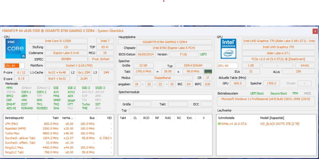This screenshot has width=319, height=159.
Task: Close the HWiNFO system overview window
Action: point(315,31)
